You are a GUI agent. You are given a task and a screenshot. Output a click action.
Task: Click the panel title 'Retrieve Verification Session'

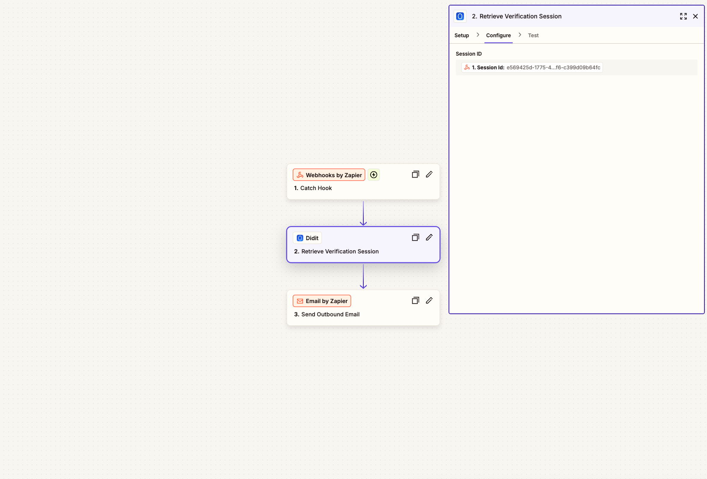pos(520,16)
